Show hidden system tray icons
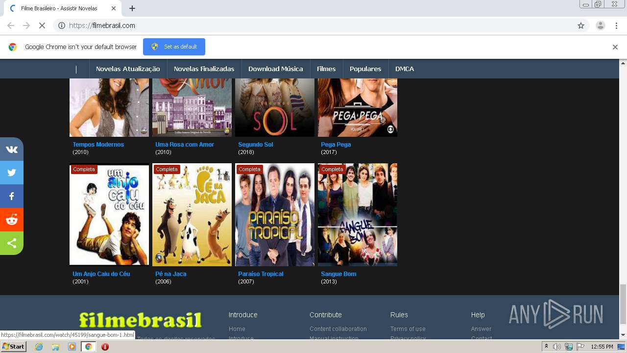The height and width of the screenshot is (353, 627). tap(547, 347)
